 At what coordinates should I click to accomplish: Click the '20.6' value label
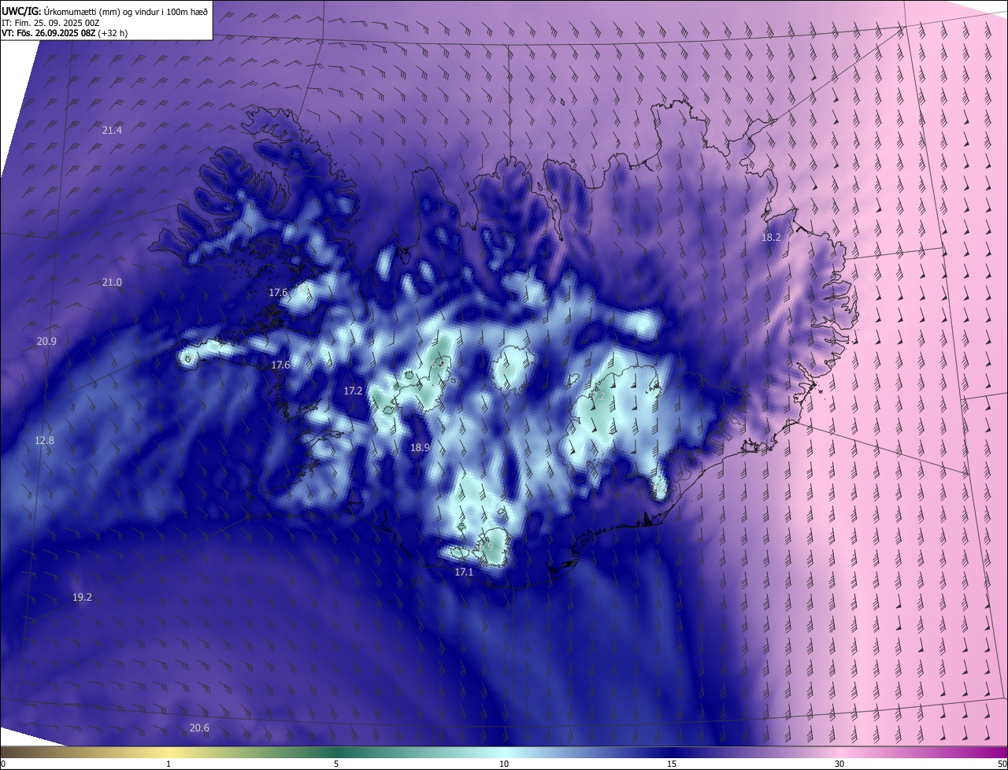(x=199, y=727)
